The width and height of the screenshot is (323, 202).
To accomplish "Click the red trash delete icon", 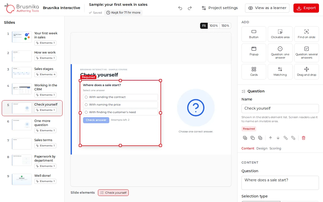I will pos(304,138).
